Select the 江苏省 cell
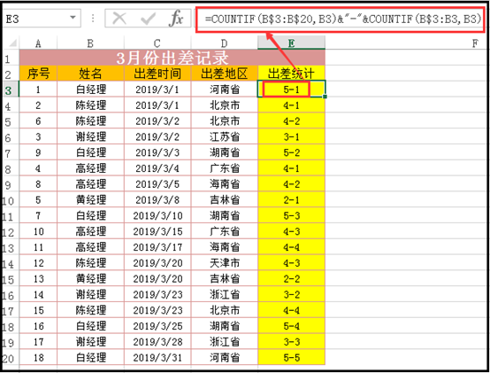The image size is (490, 373). coord(224,136)
